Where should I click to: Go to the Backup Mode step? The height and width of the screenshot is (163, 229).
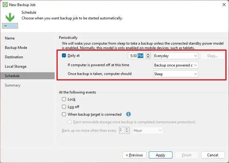(x=16, y=48)
